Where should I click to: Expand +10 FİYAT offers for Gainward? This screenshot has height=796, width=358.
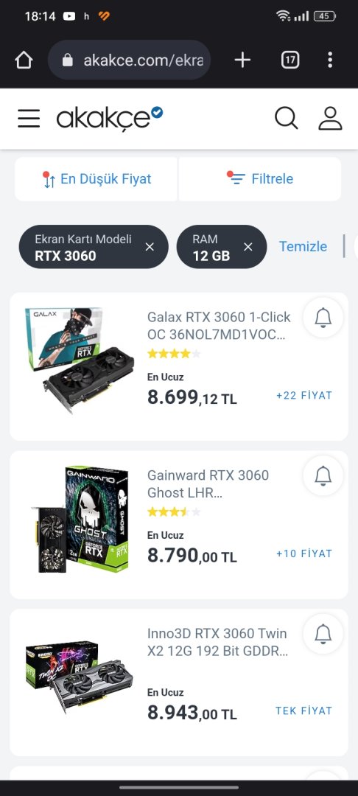coord(304,554)
